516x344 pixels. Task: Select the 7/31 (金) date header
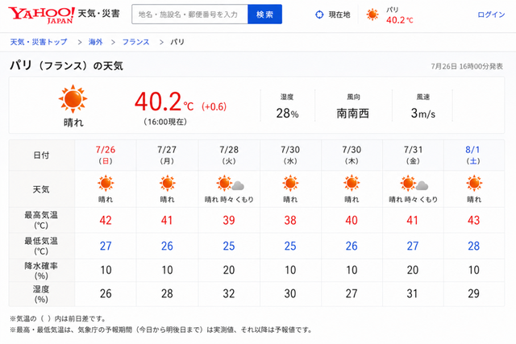pyautogui.click(x=413, y=155)
